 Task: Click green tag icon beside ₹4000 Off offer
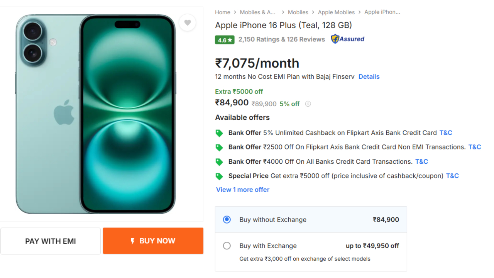point(219,162)
